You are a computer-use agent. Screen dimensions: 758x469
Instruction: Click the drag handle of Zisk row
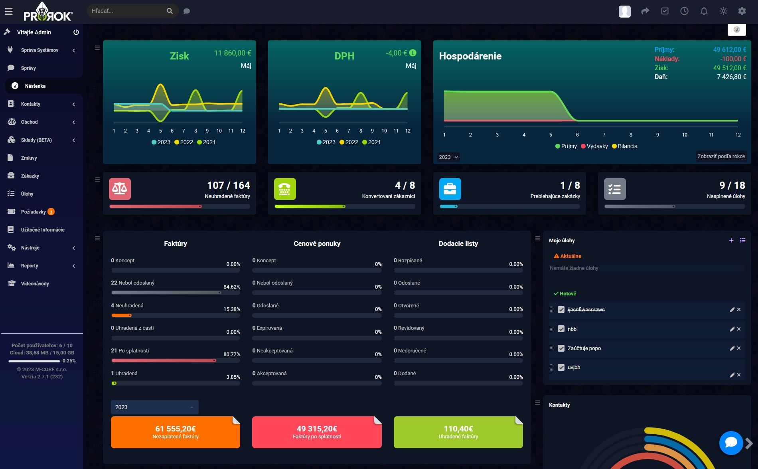(97, 48)
